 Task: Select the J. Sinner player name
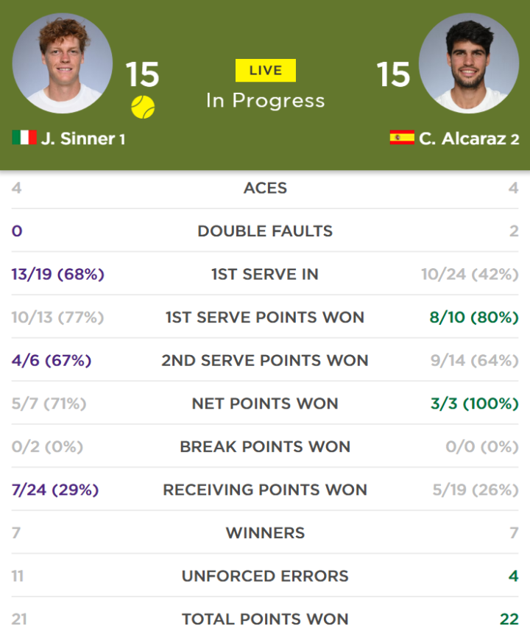pyautogui.click(x=78, y=138)
